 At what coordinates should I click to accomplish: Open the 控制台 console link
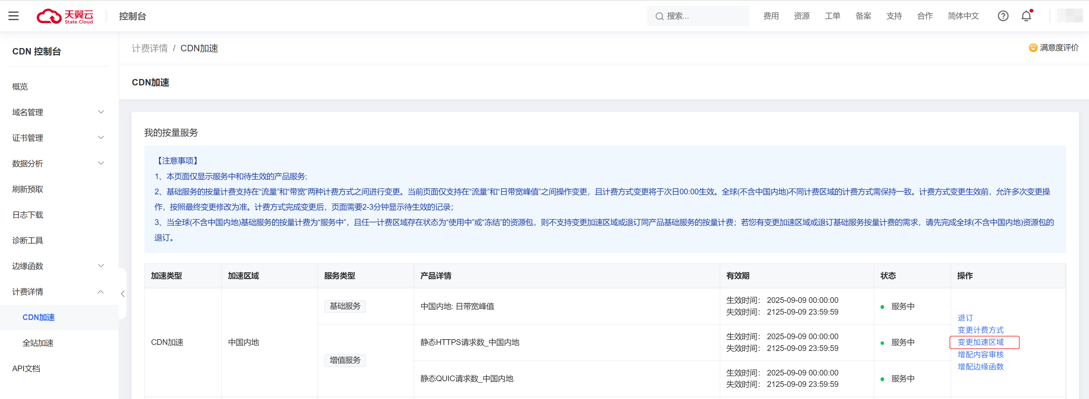point(132,16)
